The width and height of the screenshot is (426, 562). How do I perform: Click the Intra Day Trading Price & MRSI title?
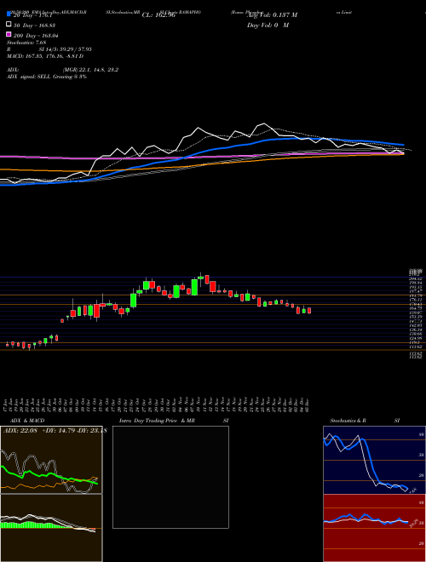[174, 421]
